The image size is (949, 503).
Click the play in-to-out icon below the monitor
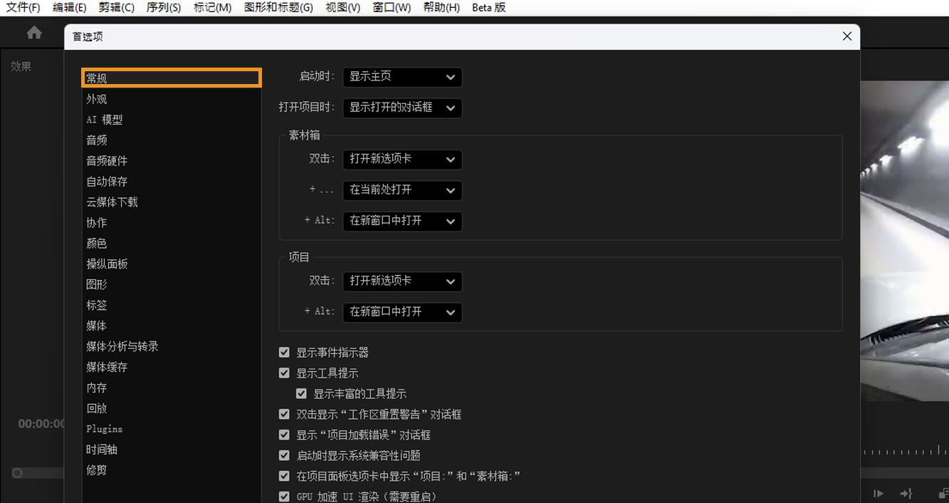click(x=878, y=494)
